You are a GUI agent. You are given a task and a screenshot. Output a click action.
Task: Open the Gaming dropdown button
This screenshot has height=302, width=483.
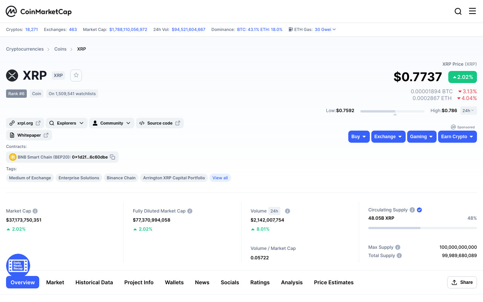422,137
